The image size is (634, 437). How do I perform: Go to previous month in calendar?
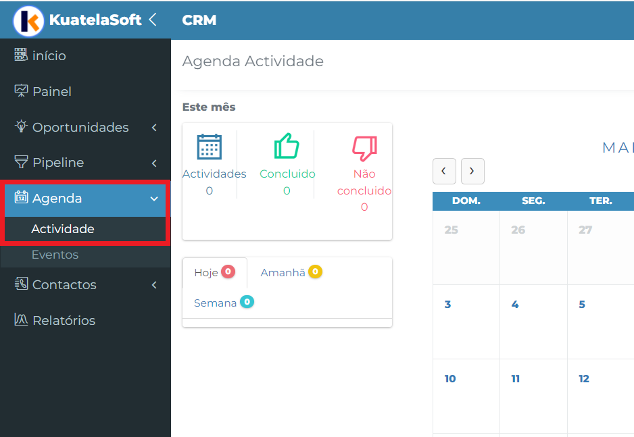(444, 172)
